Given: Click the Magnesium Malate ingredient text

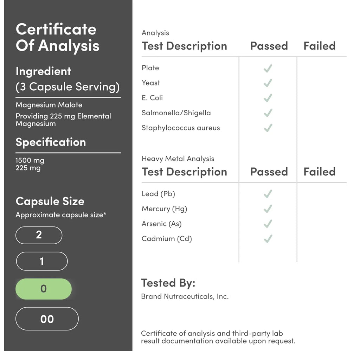Looking at the screenshot, I should click(x=49, y=105).
